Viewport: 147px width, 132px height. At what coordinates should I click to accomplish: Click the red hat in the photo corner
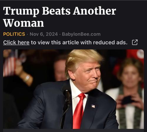tap(136, 57)
